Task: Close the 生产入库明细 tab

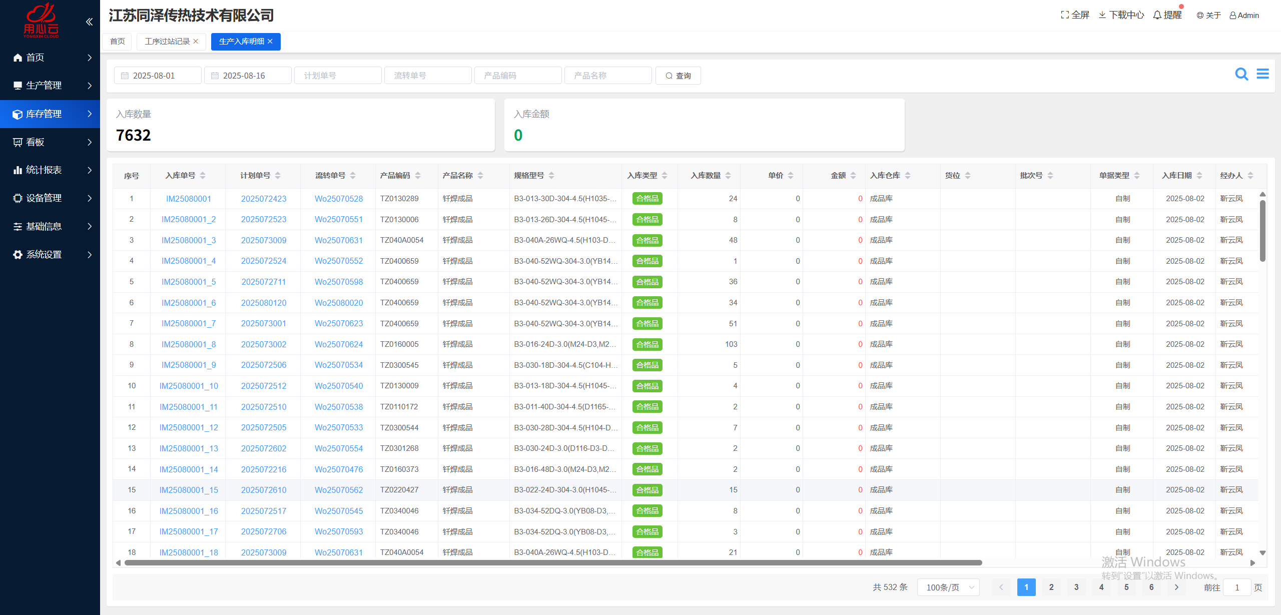Action: [x=270, y=42]
